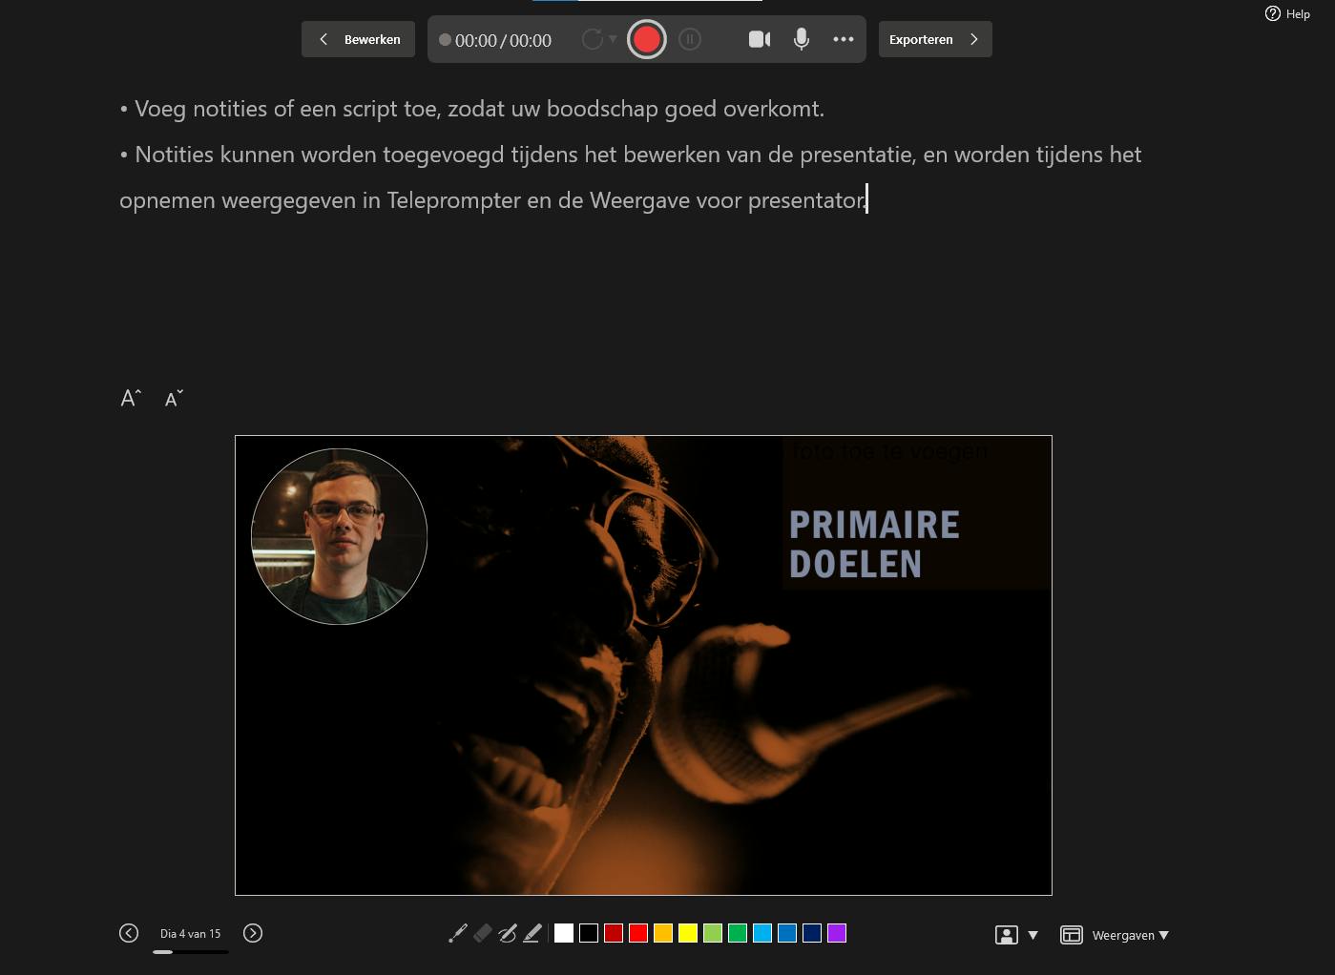Click the slide preview showing Primaire Doelen
The width and height of the screenshot is (1335, 975).
click(643, 665)
